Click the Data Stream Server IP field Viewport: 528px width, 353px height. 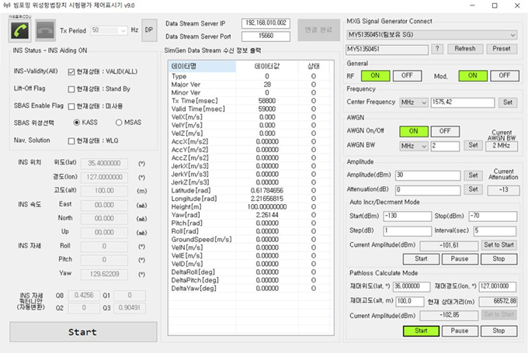point(266,23)
